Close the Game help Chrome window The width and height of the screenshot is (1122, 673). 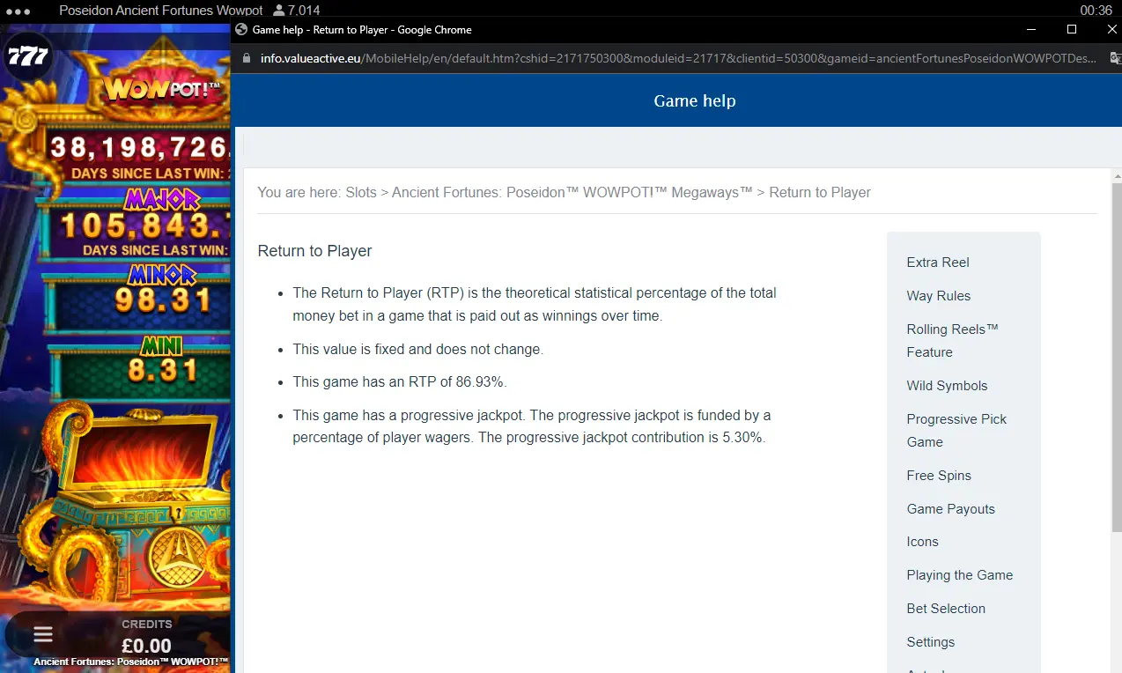tap(1111, 29)
